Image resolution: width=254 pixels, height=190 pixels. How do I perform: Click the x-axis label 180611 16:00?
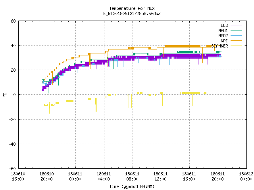click(x=189, y=177)
